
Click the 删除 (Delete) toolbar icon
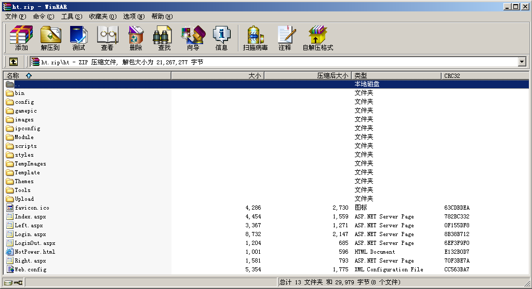(136, 38)
